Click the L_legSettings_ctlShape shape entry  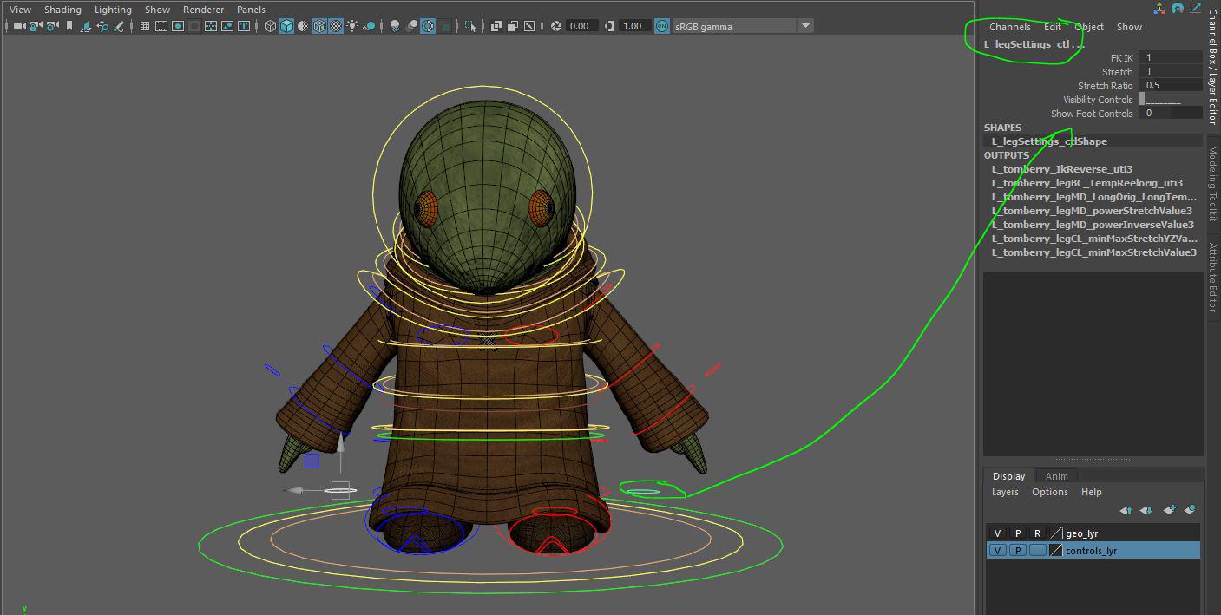click(x=1049, y=141)
